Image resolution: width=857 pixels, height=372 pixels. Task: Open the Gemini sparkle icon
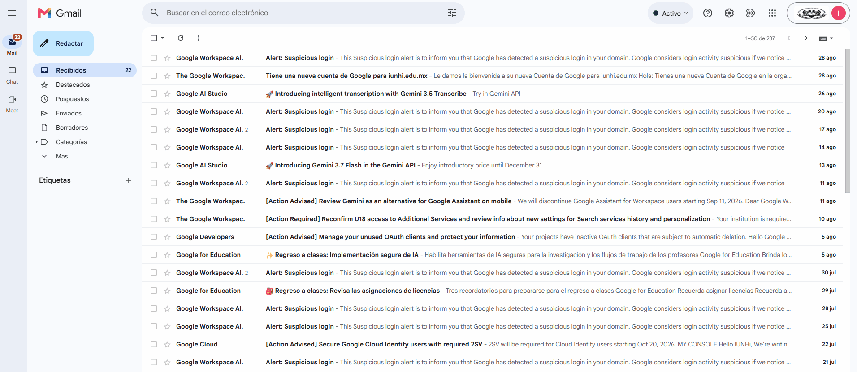[x=751, y=13]
